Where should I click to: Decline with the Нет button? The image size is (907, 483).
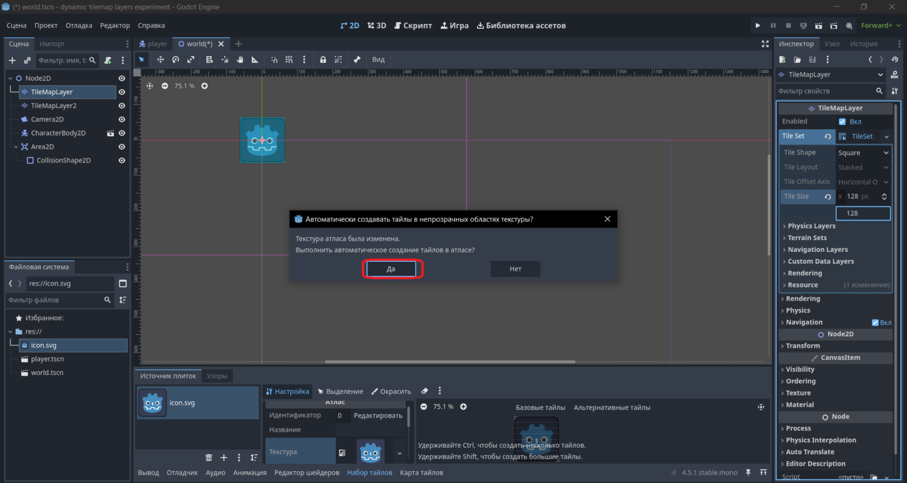tap(516, 269)
